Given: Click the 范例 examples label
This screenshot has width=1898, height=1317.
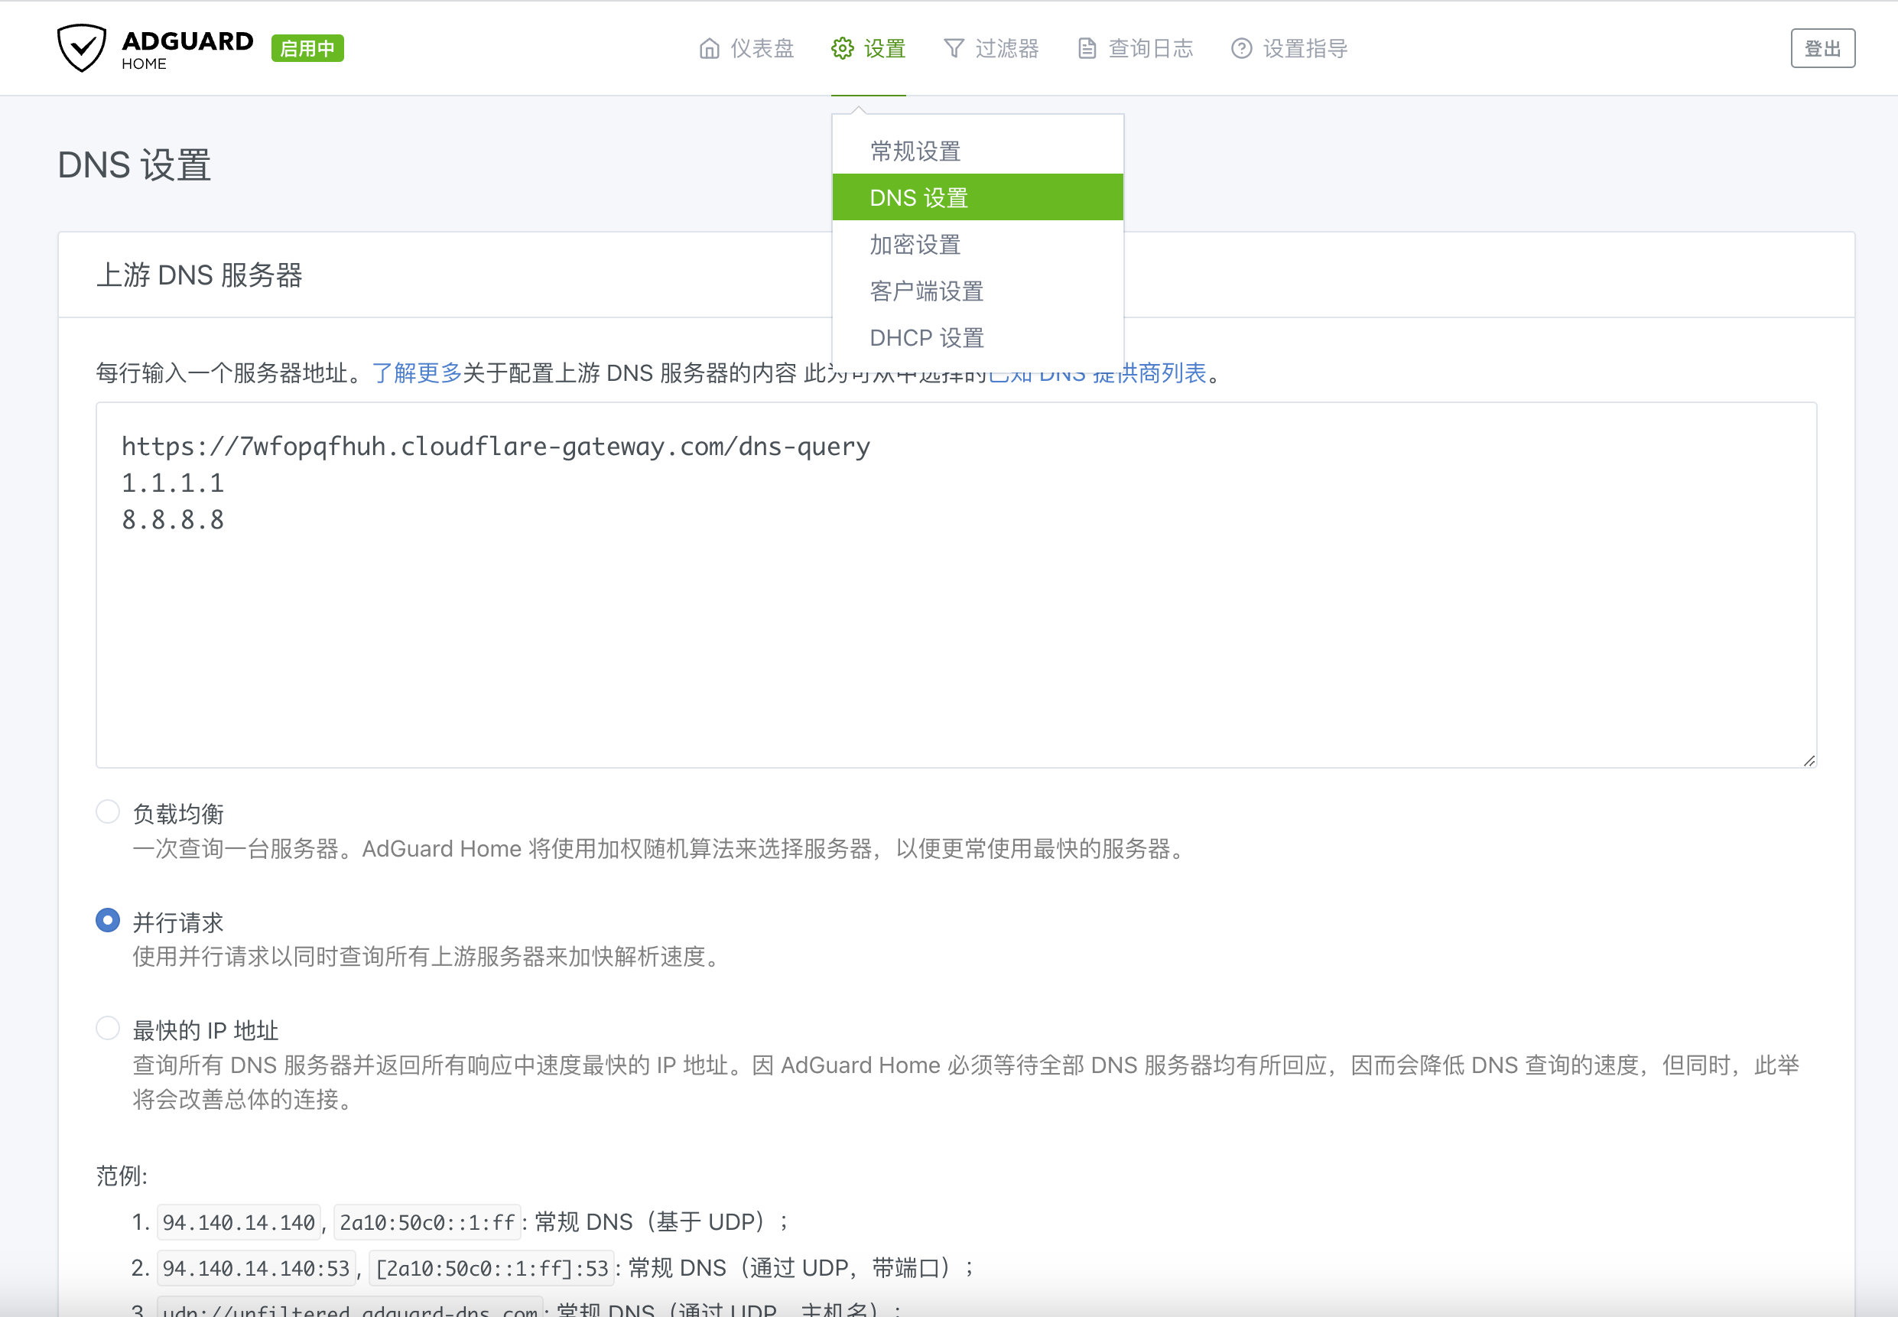Looking at the screenshot, I should tap(122, 1175).
